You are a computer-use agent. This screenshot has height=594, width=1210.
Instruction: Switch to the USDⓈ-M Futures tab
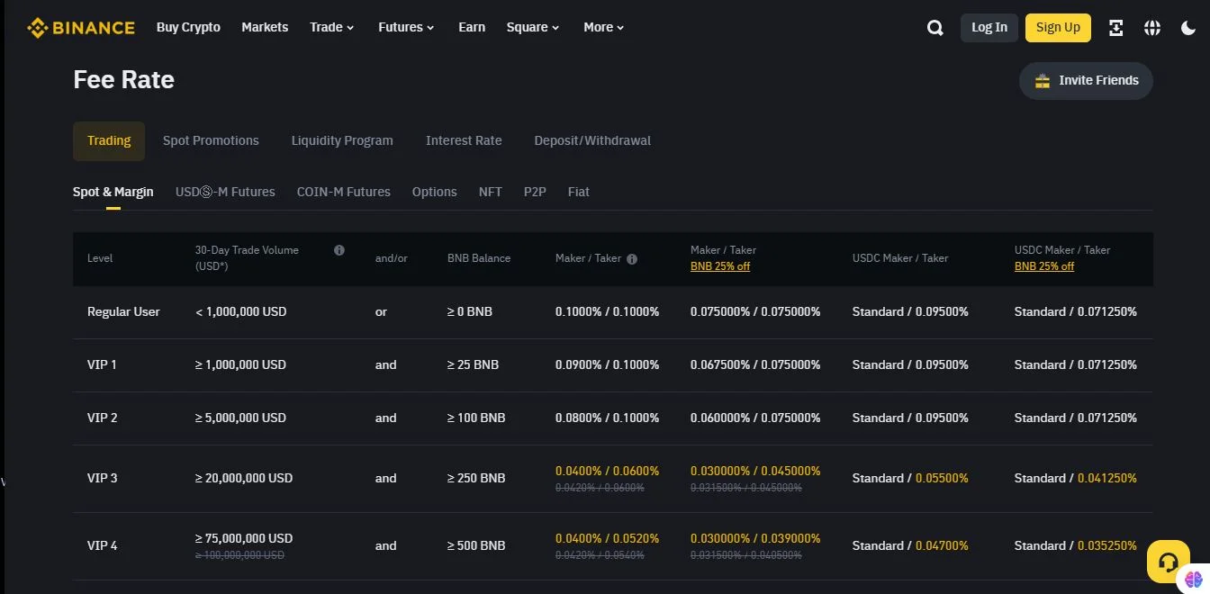tap(225, 192)
